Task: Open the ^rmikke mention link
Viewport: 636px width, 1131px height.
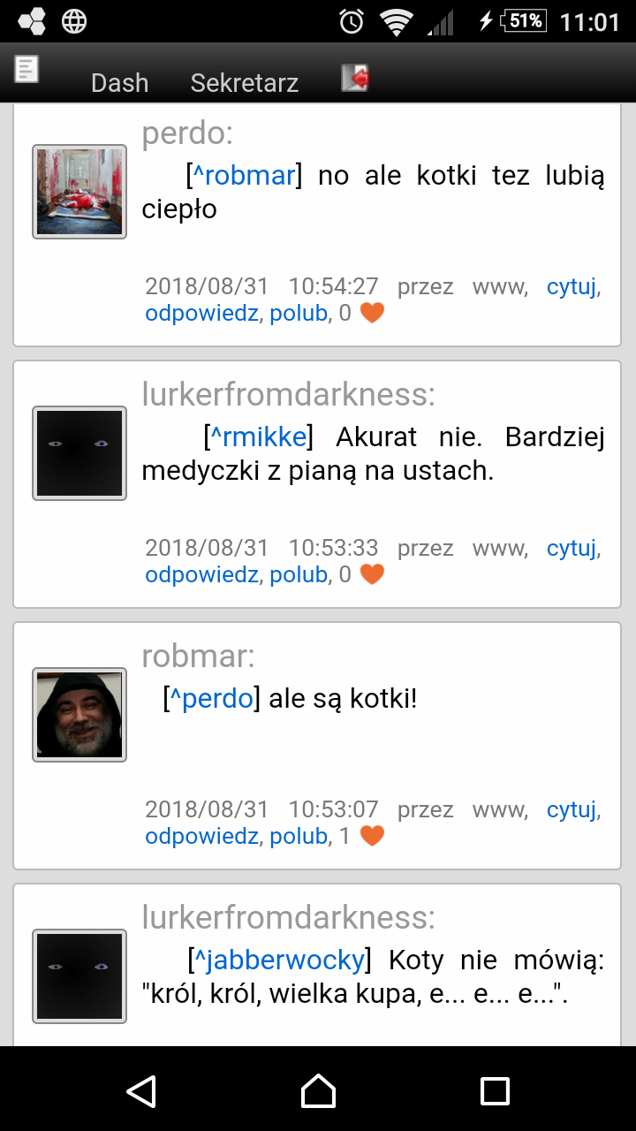Action: tap(259, 436)
